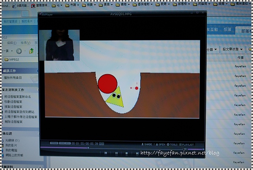Open the 拍賣 bookmarks folder dropdown

(x=89, y=5)
